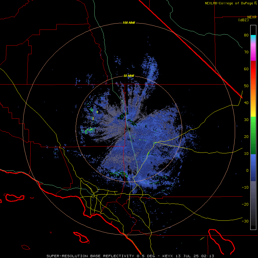Click the blue band of the dBZ color bar
The width and height of the screenshot is (258, 258).
(253, 168)
